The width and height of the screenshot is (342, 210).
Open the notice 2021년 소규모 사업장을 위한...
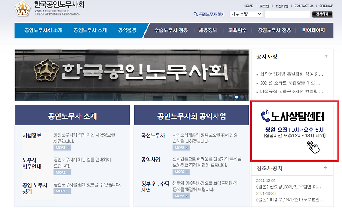point(290,83)
